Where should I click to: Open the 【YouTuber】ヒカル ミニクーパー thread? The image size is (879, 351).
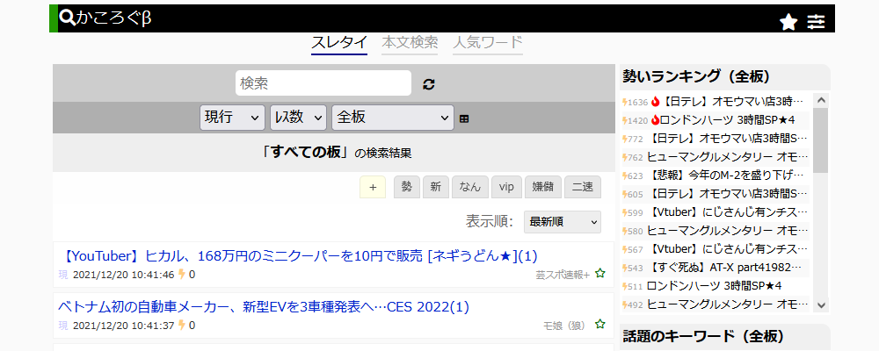pyautogui.click(x=298, y=256)
